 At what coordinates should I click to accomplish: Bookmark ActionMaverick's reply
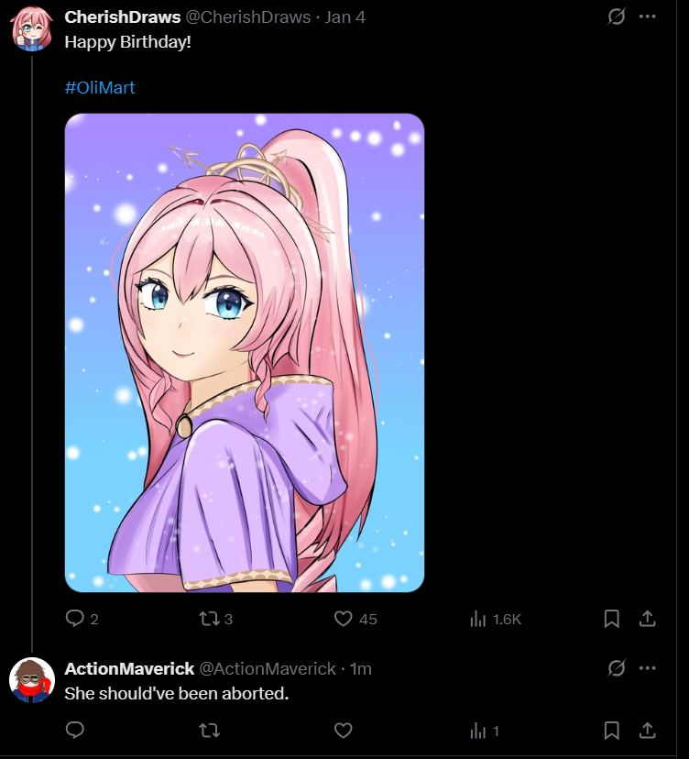(612, 731)
